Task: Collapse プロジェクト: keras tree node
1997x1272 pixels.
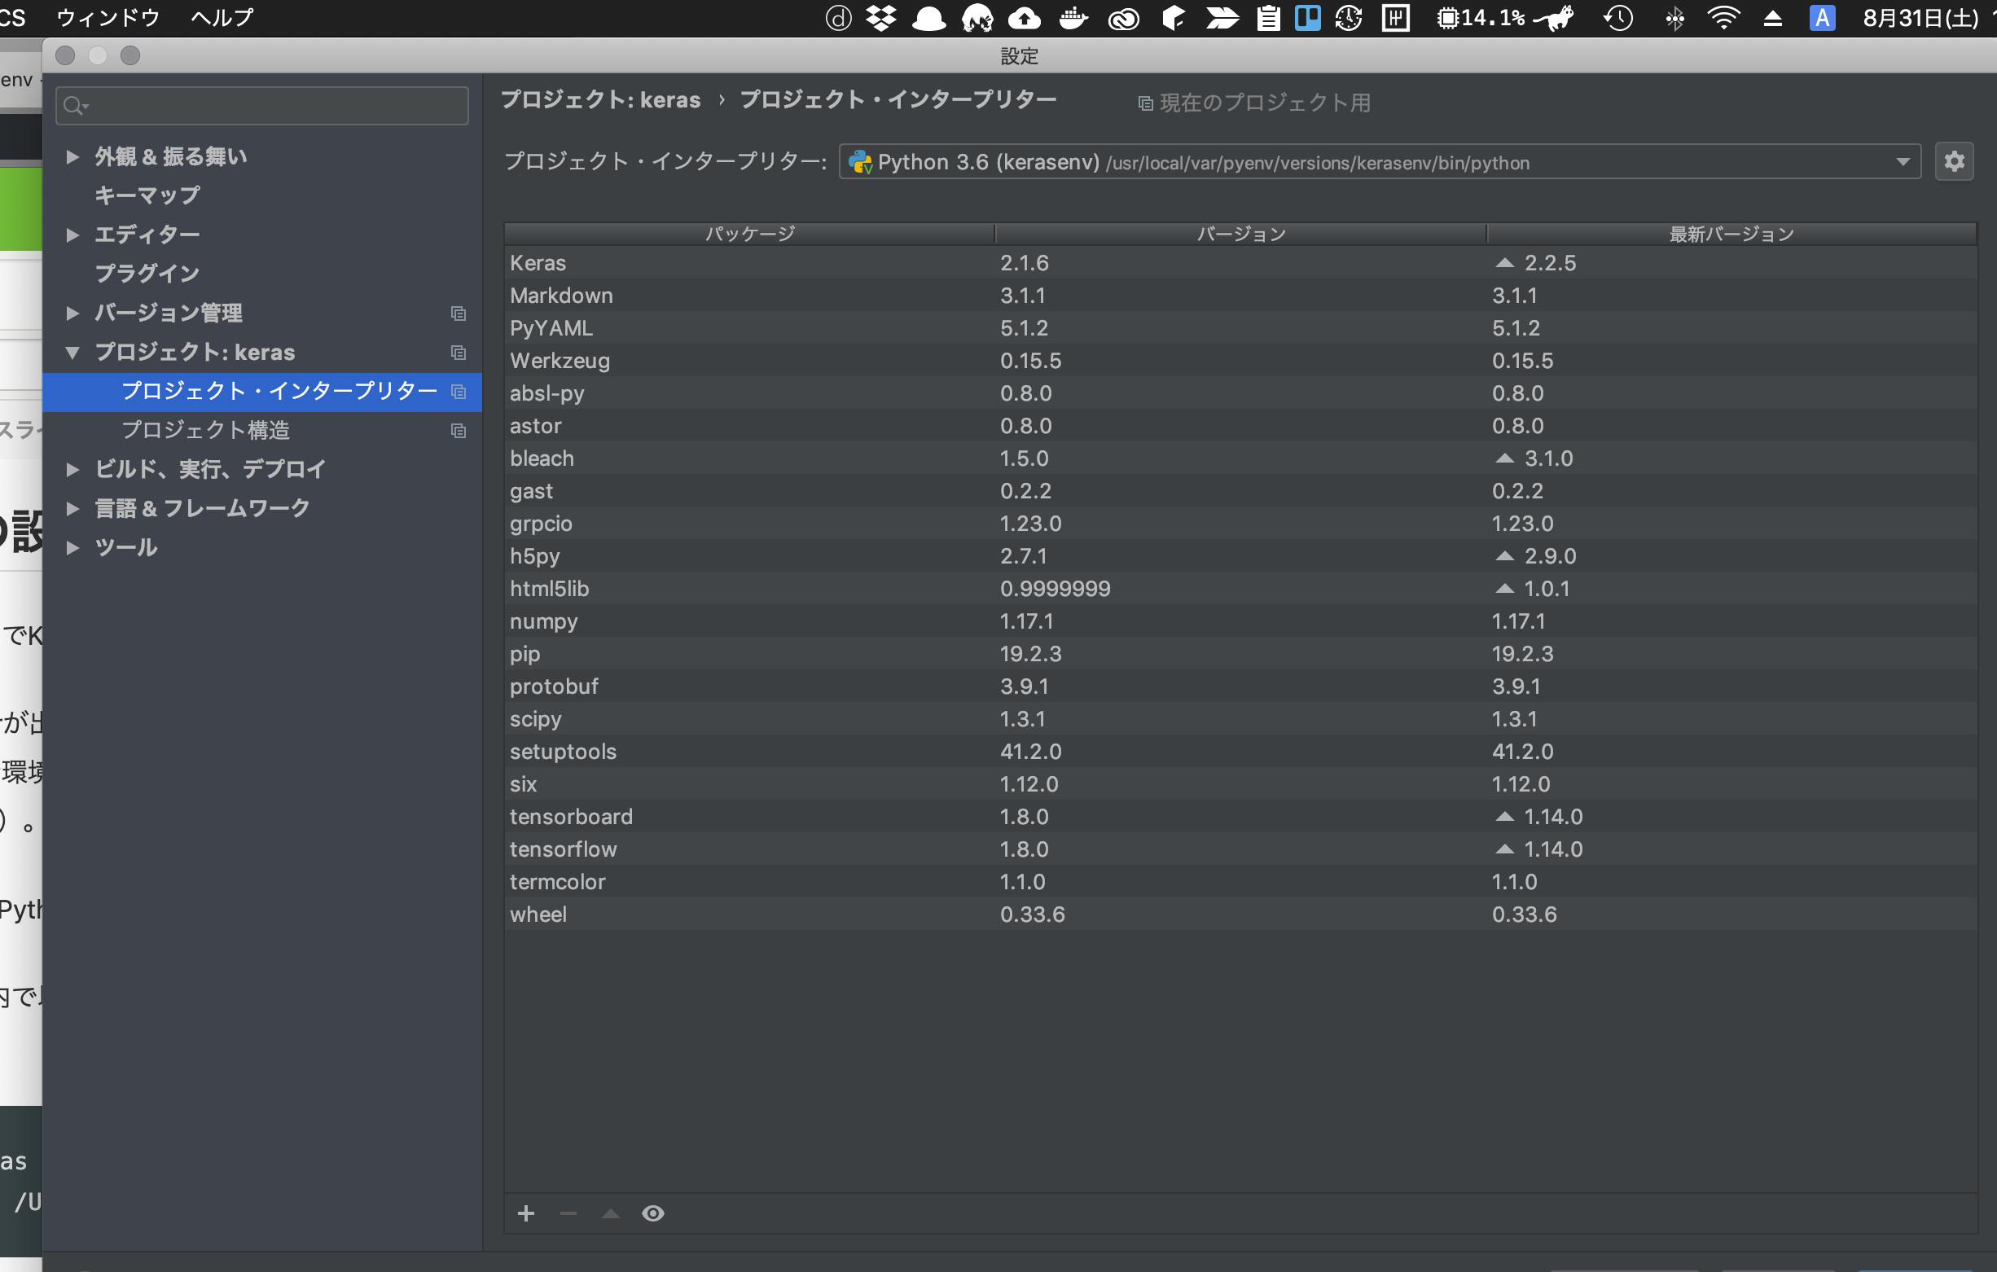Action: 72,353
